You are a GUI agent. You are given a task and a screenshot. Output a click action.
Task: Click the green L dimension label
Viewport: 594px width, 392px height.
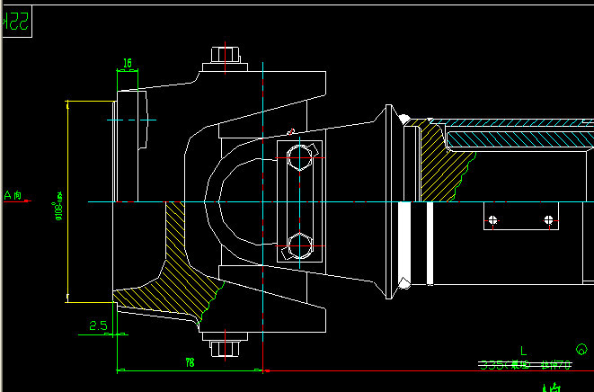pos(523,350)
